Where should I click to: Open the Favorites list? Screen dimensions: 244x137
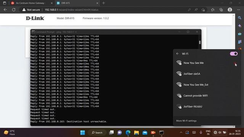[213, 10]
